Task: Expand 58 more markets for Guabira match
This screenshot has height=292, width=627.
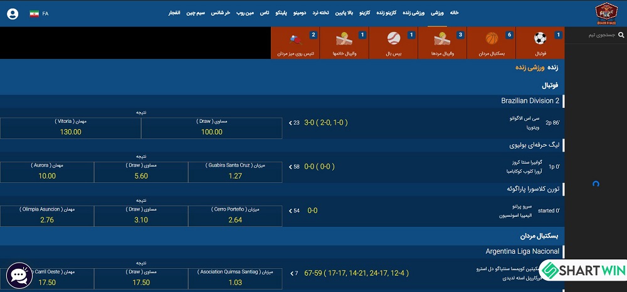Action: coord(294,167)
